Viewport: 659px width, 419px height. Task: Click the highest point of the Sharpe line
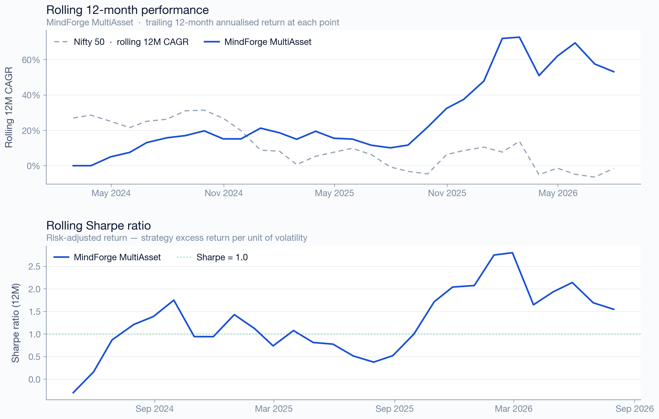[x=512, y=253]
